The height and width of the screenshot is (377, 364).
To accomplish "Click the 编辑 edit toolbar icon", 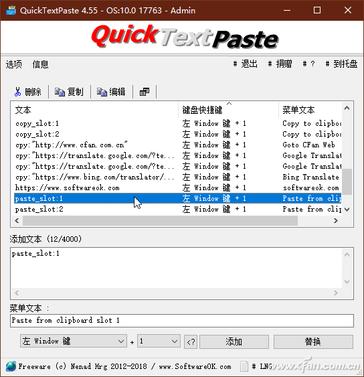I will (102, 92).
